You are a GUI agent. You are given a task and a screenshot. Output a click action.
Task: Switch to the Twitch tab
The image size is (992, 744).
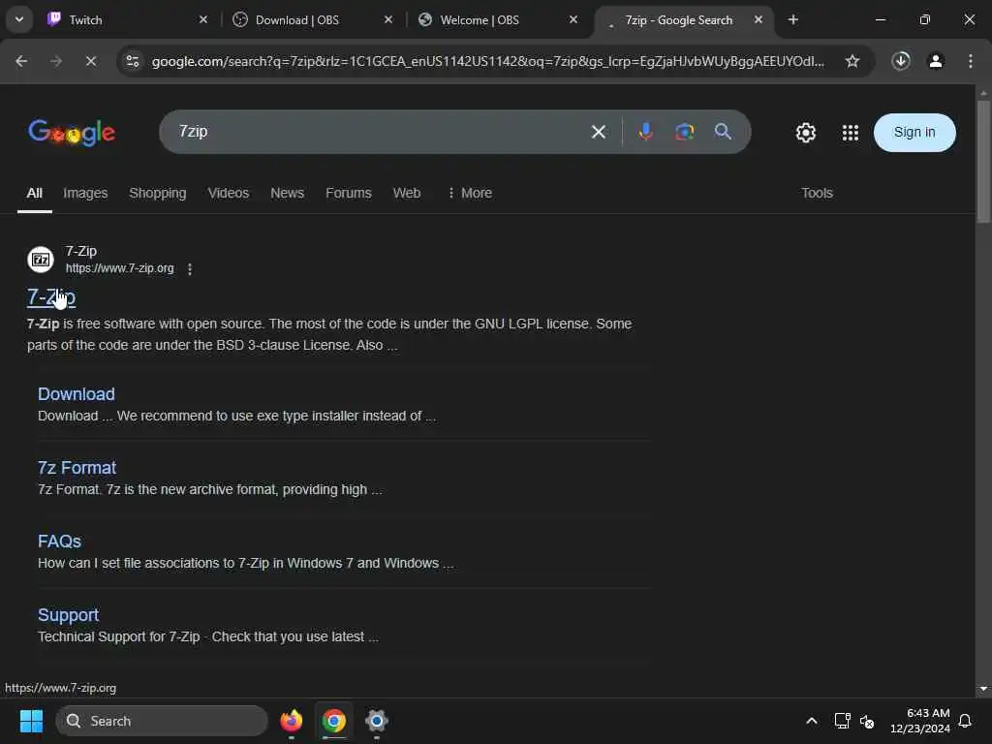tap(129, 19)
